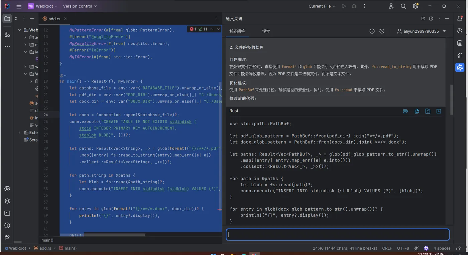The width and height of the screenshot is (468, 255).
Task: Click the rightmost Rust code-block action icon
Action: tap(439, 111)
